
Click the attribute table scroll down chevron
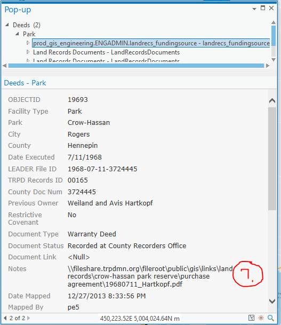click(272, 301)
